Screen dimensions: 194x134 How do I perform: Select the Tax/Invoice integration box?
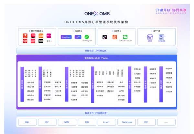pyautogui.click(x=126, y=122)
